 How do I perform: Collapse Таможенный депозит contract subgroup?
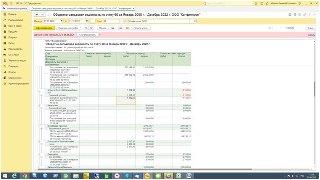pyautogui.click(x=41, y=129)
